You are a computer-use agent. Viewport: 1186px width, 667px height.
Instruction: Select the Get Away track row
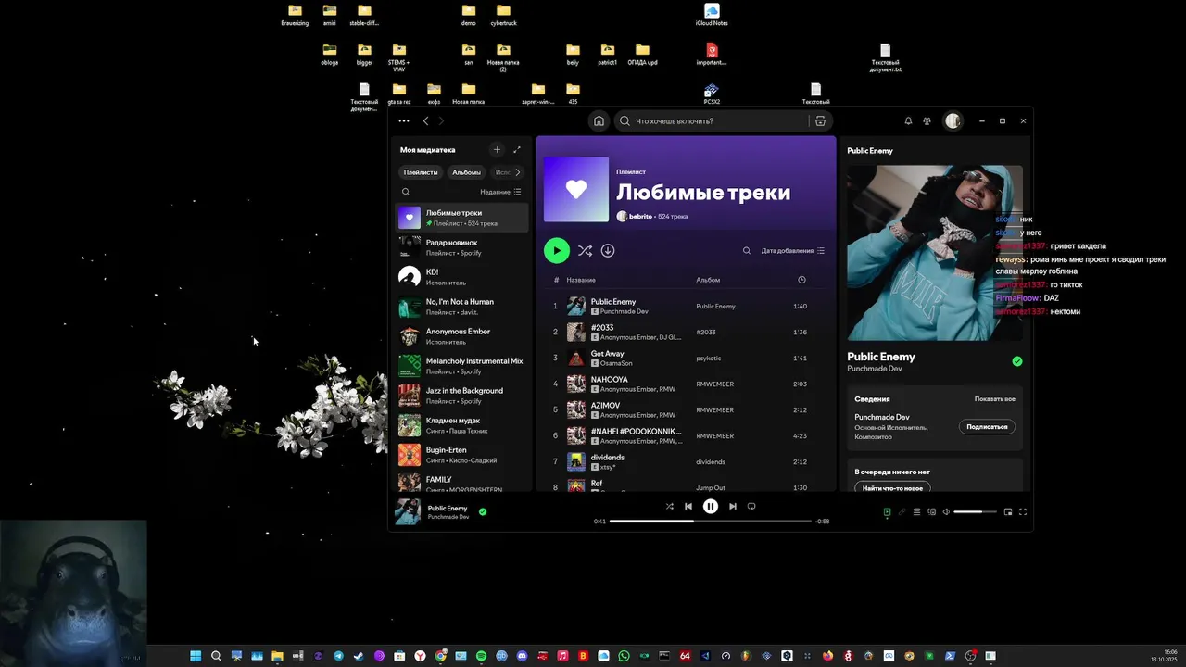coord(686,358)
